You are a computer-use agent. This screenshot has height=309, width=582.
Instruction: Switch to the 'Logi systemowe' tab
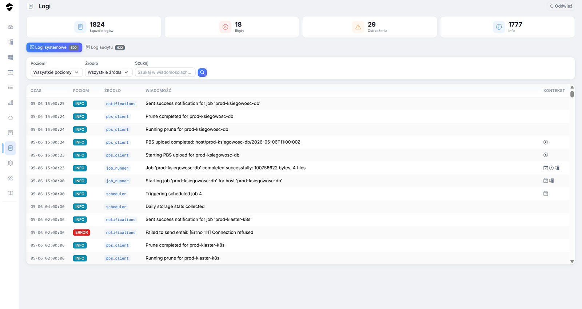[x=54, y=48]
